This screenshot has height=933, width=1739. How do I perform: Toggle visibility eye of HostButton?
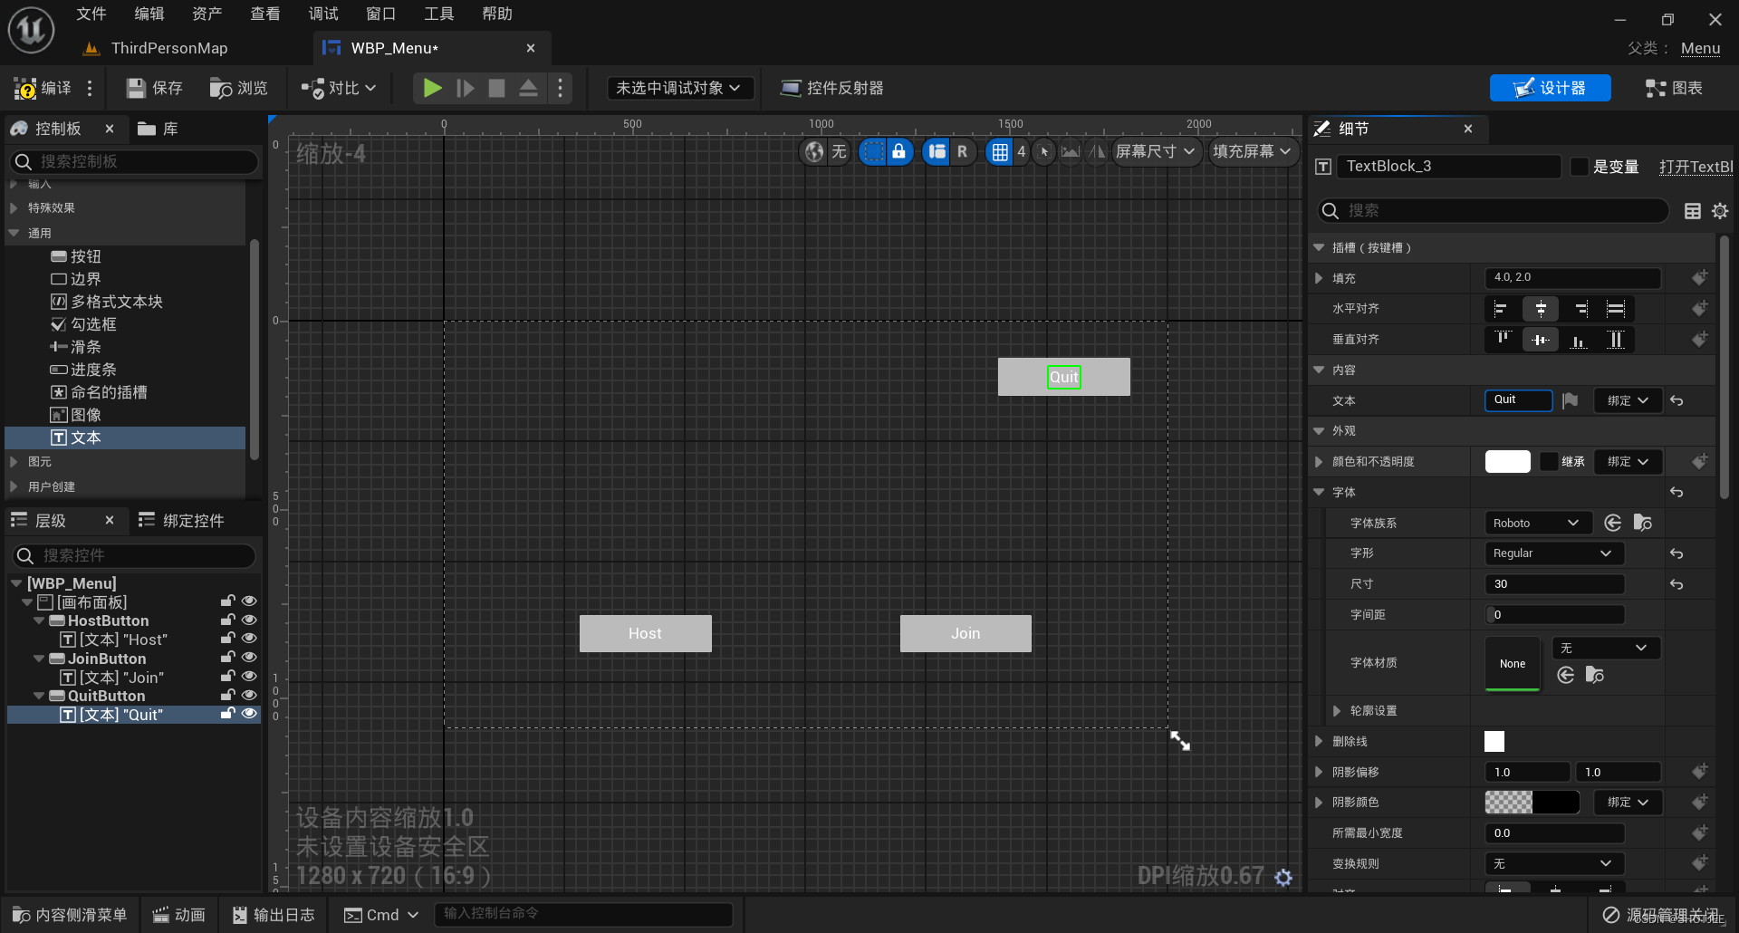click(x=249, y=620)
